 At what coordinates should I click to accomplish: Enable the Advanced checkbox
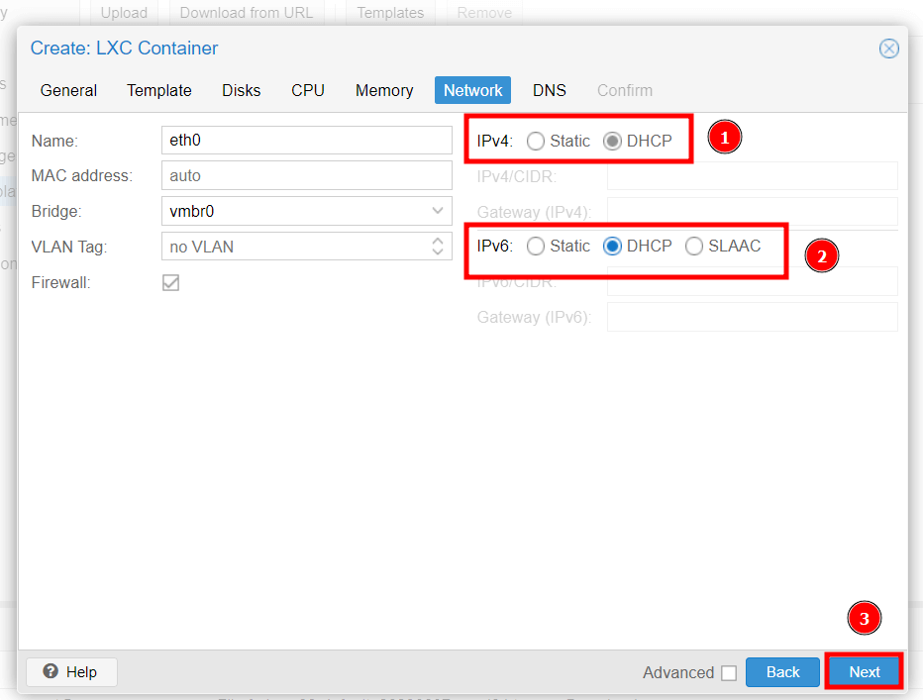[x=729, y=673]
